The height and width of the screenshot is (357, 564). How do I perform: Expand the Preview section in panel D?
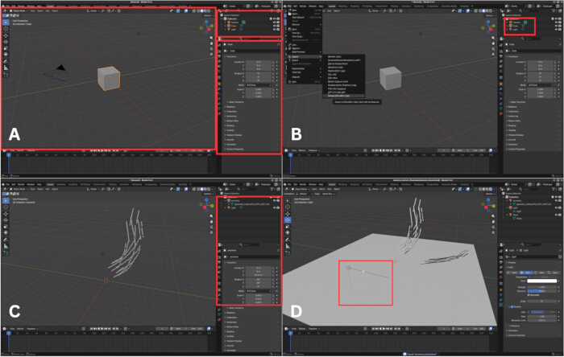[512, 263]
